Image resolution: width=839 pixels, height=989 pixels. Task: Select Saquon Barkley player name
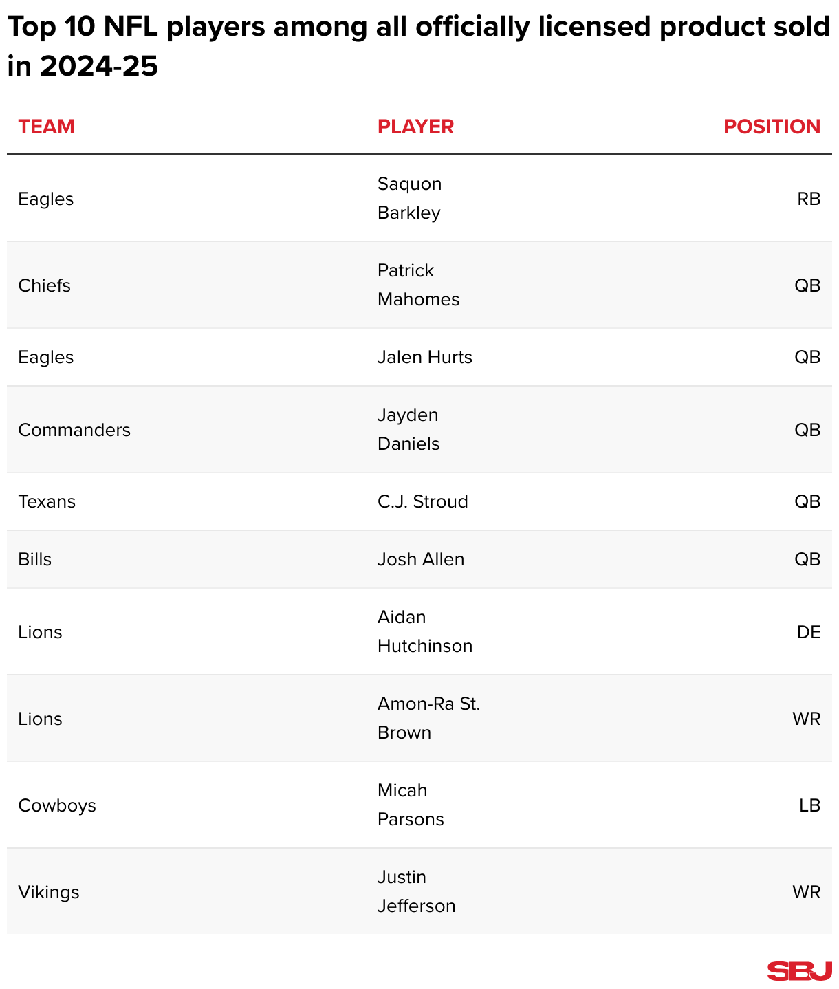[409, 198]
